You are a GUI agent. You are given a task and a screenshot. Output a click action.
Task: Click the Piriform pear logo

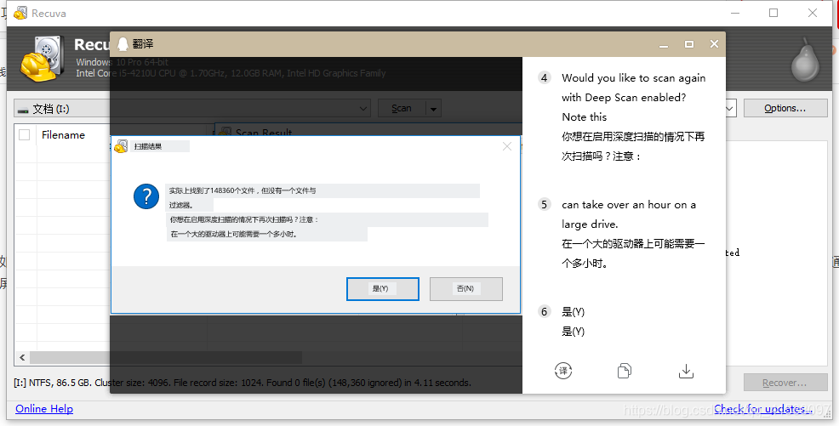(805, 59)
